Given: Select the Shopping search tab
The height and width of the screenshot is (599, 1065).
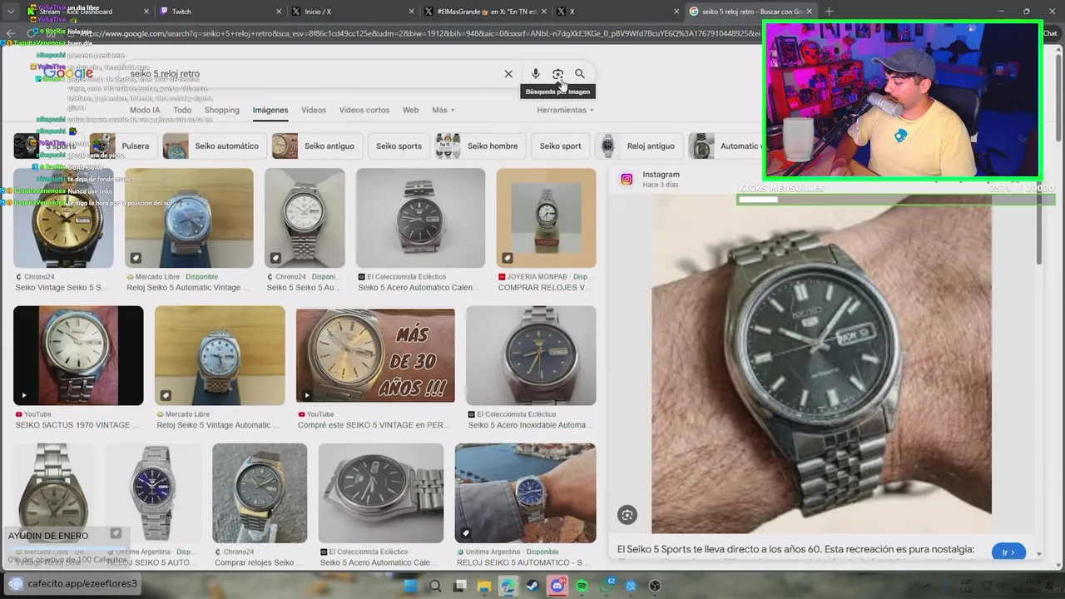Looking at the screenshot, I should (222, 110).
